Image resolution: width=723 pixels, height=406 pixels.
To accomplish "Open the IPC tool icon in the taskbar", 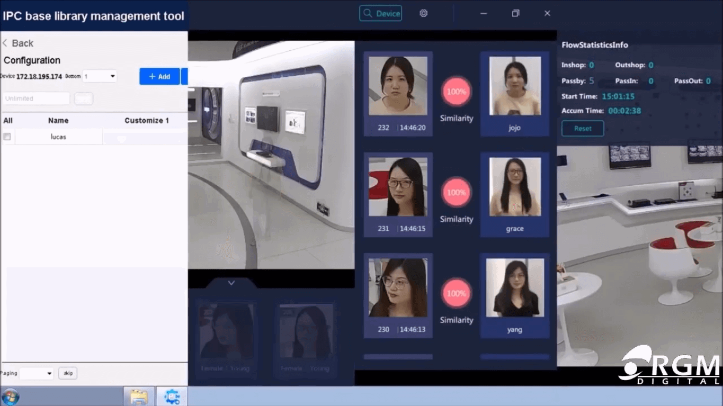I will (171, 396).
